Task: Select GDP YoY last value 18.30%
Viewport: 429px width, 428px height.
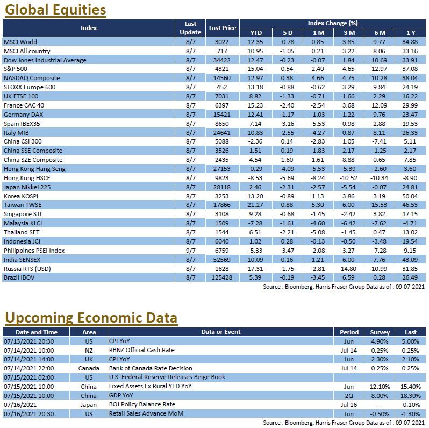Action: (410, 396)
